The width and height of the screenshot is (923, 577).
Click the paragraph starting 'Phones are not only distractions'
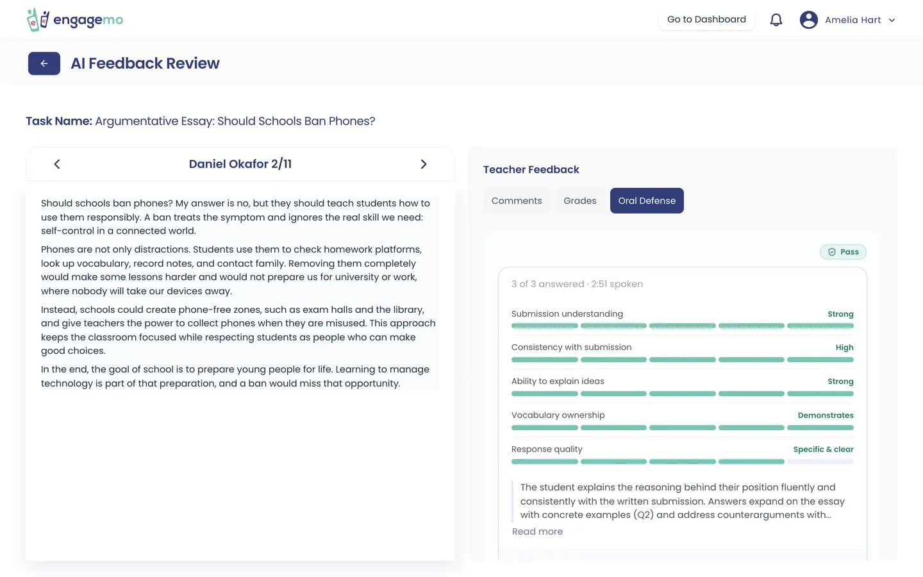coord(231,270)
